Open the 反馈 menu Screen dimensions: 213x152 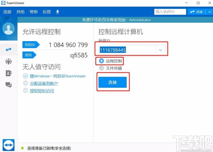coord(47,12)
